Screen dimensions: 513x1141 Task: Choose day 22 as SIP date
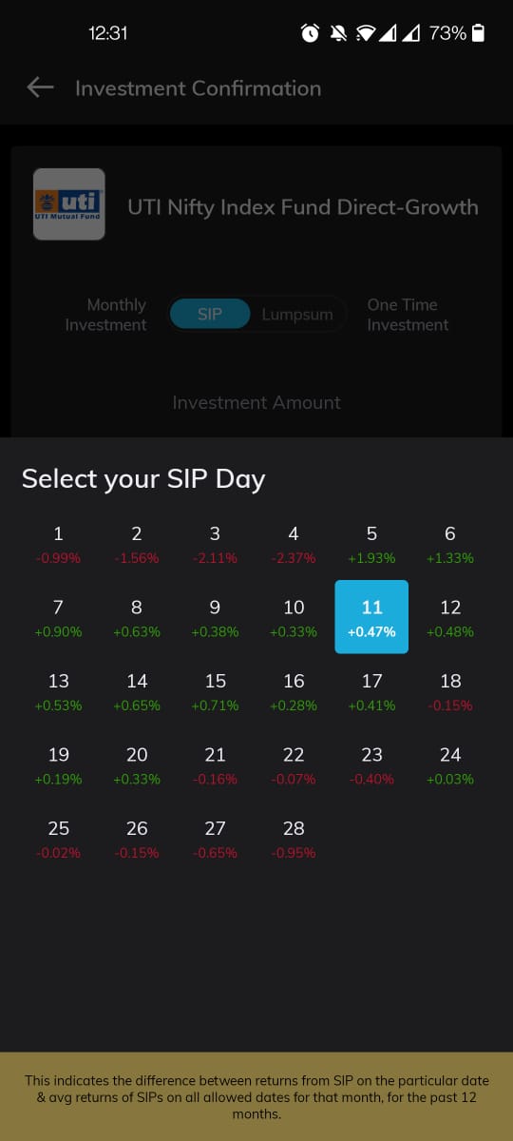click(x=294, y=764)
